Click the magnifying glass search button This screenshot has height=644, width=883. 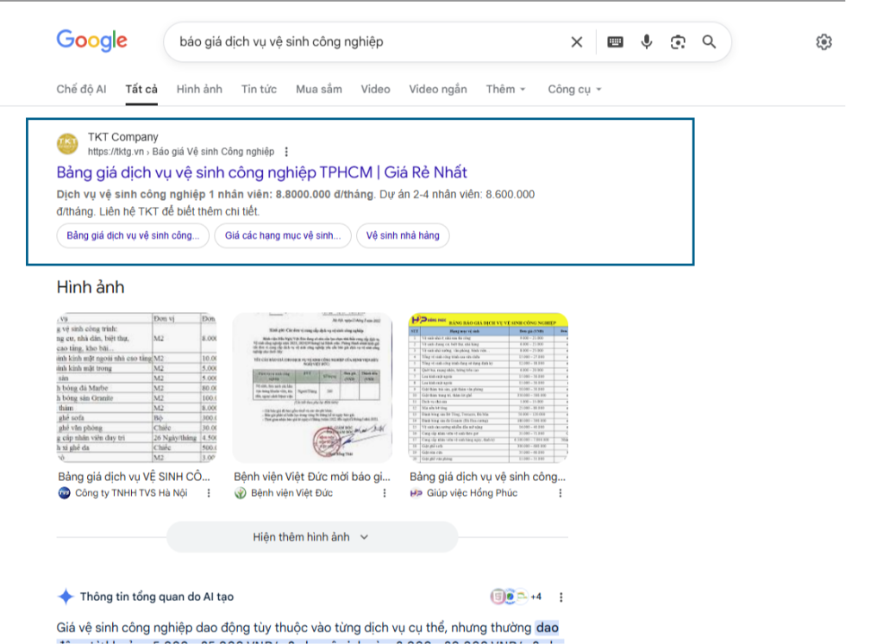point(709,42)
